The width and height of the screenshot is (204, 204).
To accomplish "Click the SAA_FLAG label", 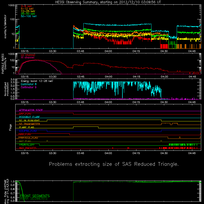I will 25,134.
